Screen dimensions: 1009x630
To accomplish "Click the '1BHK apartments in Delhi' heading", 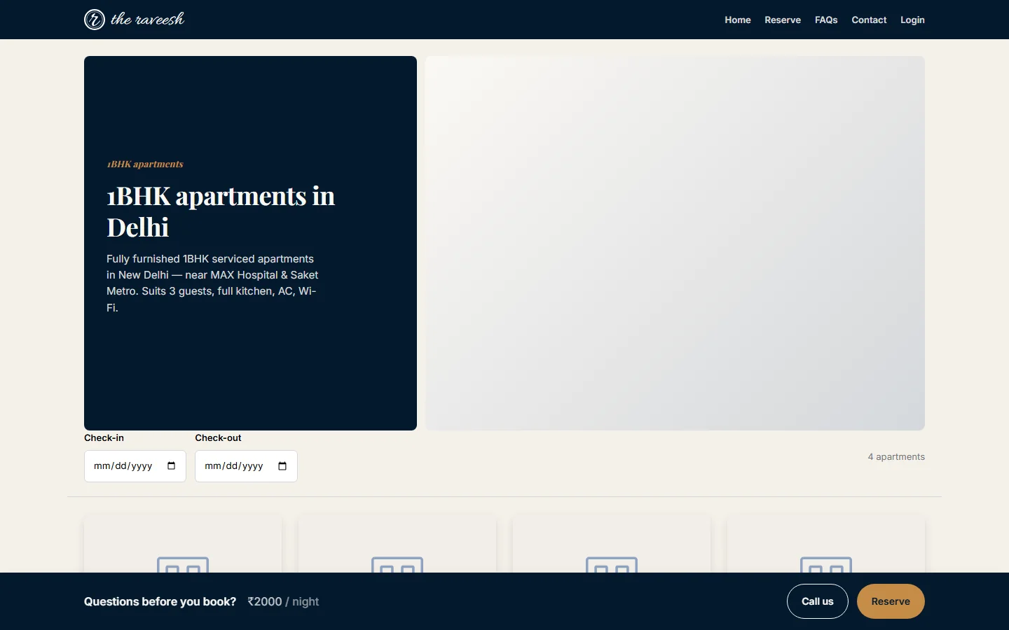I will tap(221, 211).
